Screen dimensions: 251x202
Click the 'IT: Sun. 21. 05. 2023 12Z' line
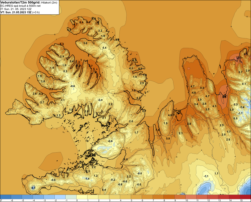[16, 9]
